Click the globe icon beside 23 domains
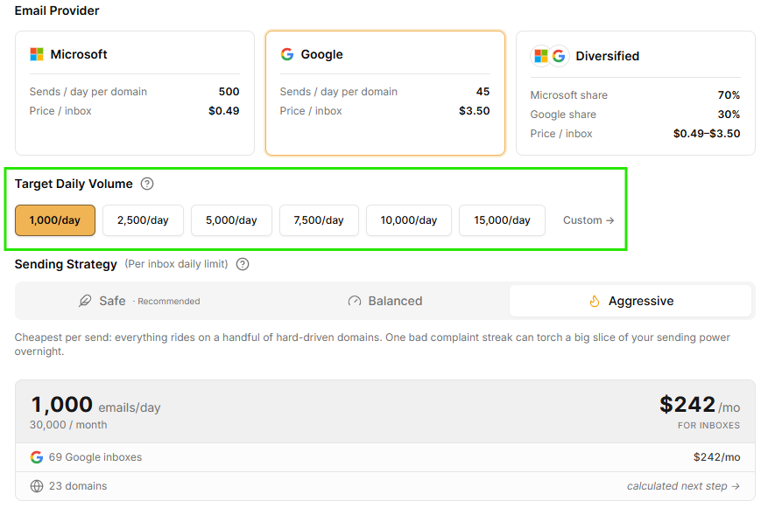The image size is (768, 508). click(x=37, y=486)
